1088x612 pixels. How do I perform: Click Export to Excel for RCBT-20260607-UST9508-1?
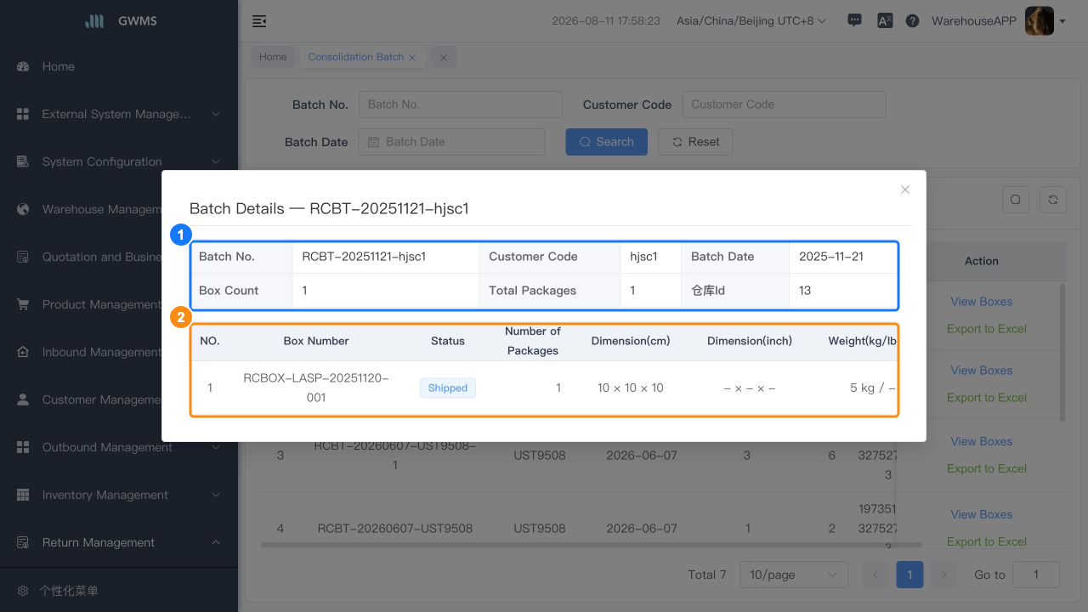click(987, 469)
